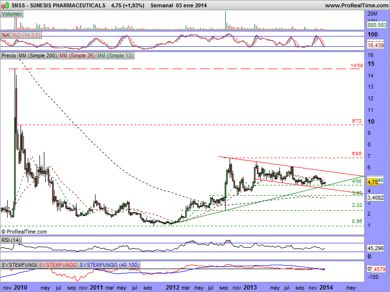This screenshot has width=390, height=292.
Task: Click the © ProRealTime.com copyright text
Action: (24, 232)
